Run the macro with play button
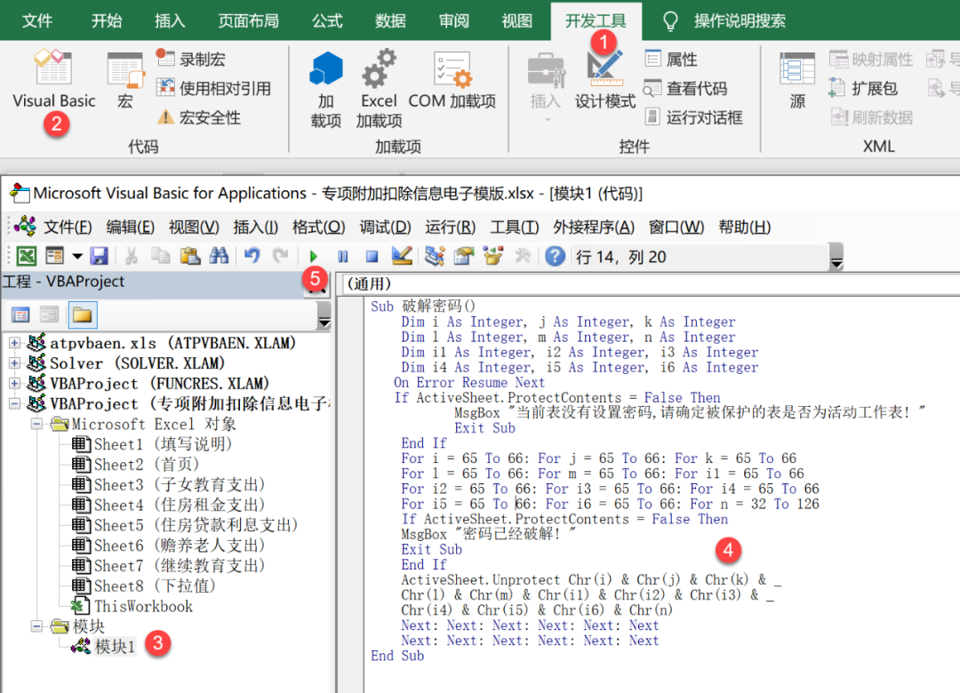The height and width of the screenshot is (693, 960). coord(314,257)
